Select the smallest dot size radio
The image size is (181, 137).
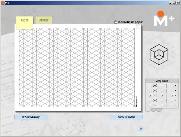172,105
